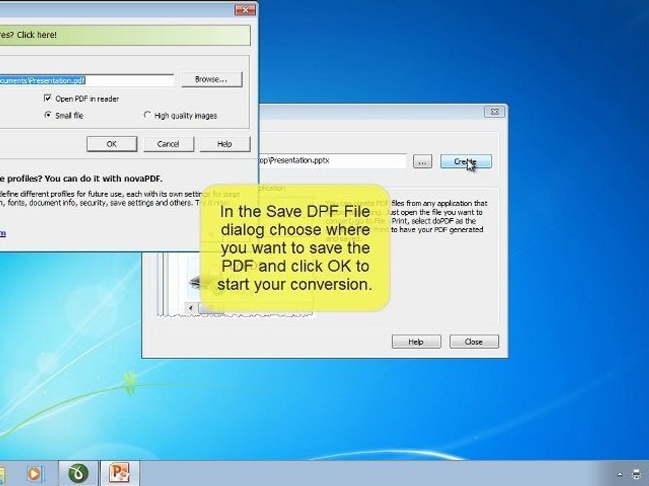Close the doPDF window with X

click(x=495, y=111)
